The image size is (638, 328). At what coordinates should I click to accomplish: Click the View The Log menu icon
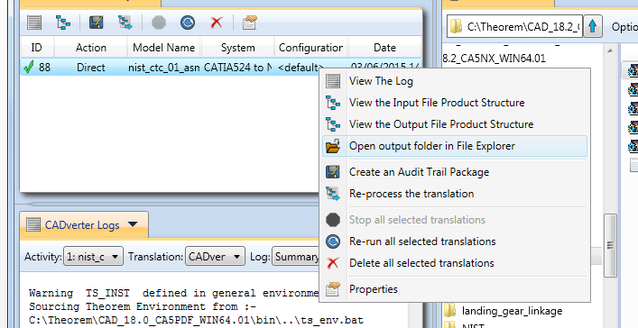(333, 81)
